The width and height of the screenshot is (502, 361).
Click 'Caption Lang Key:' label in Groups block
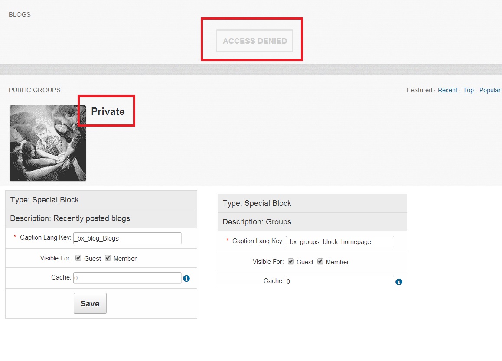pos(258,241)
